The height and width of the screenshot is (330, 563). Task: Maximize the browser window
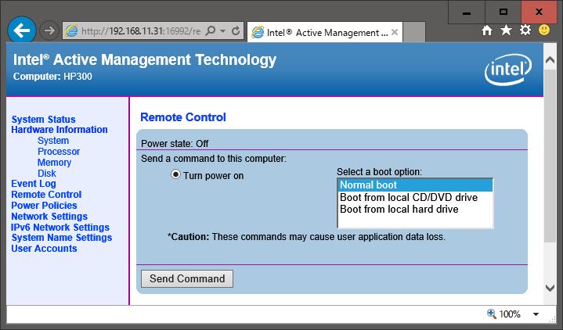[503, 13]
